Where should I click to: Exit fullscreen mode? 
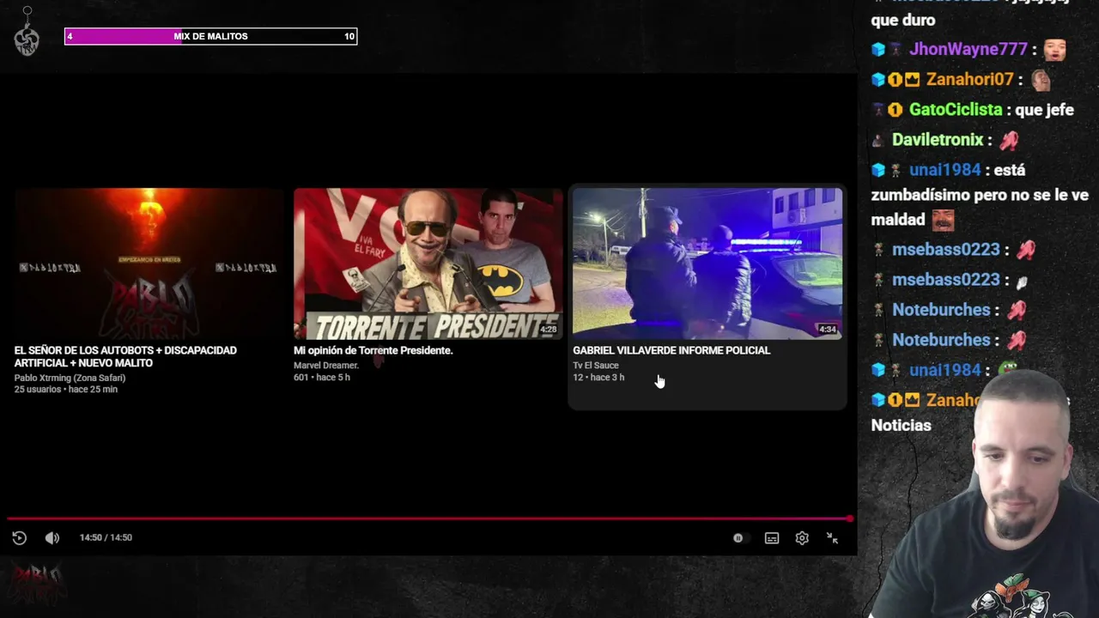click(832, 538)
